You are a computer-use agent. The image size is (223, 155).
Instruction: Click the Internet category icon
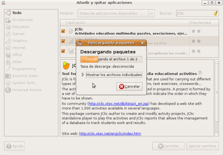[x=8, y=48]
